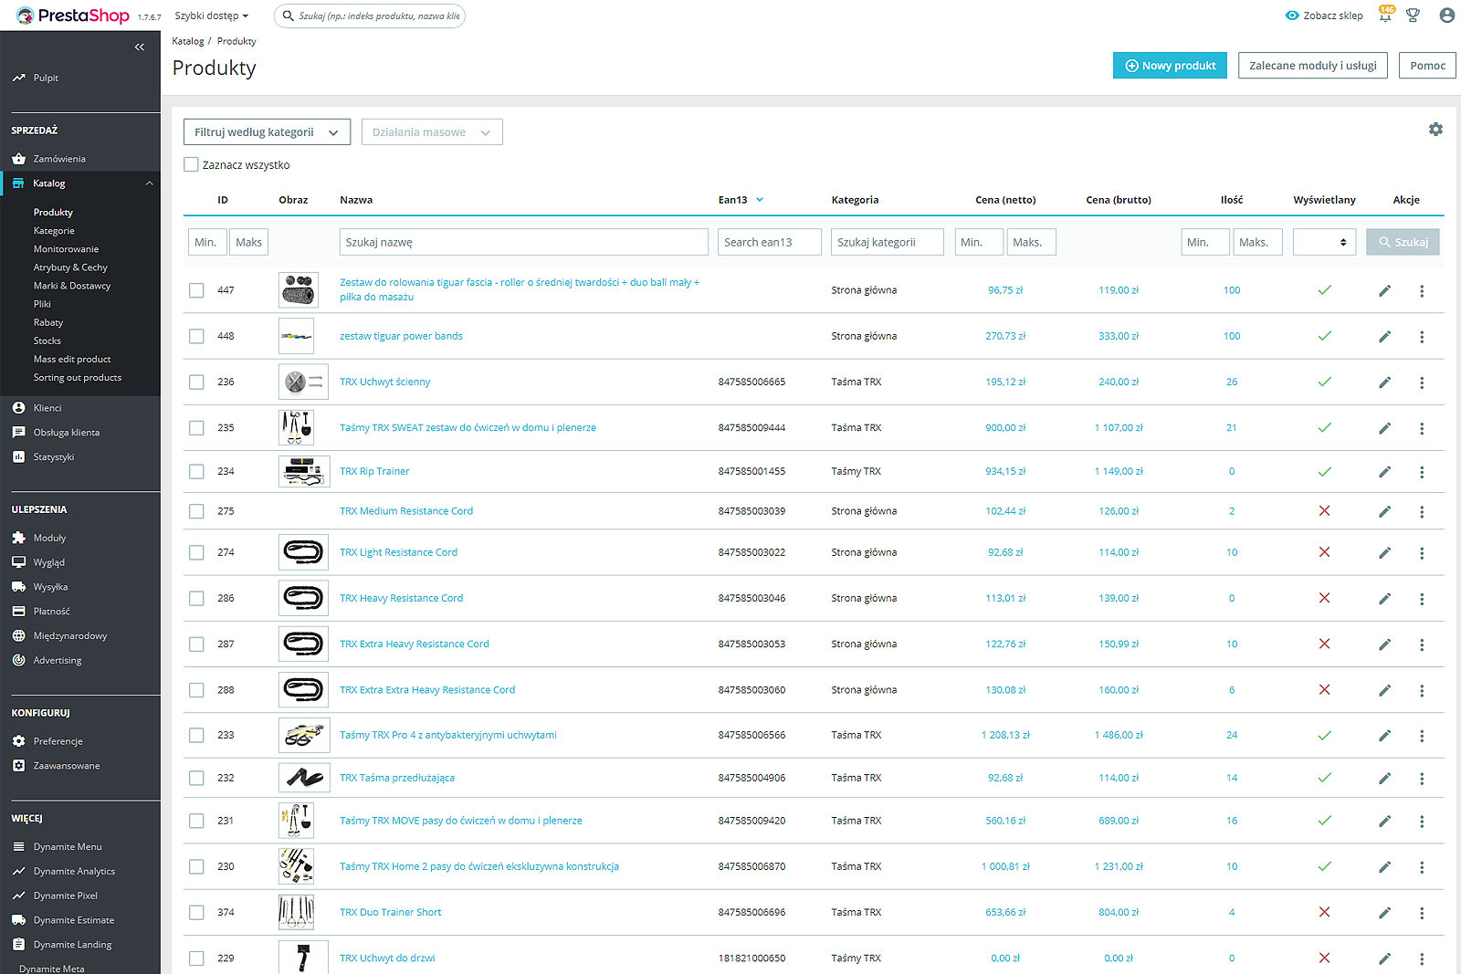Open Kategorie in the sidebar
This screenshot has width=1461, height=974.
click(x=54, y=231)
